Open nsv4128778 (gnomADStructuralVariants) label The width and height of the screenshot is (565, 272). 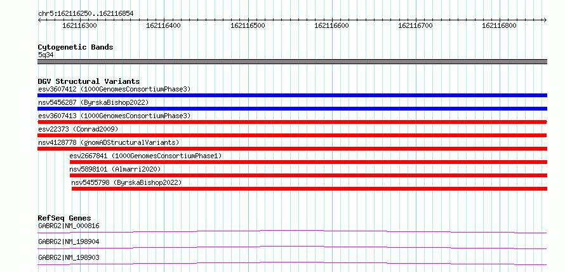(x=109, y=142)
